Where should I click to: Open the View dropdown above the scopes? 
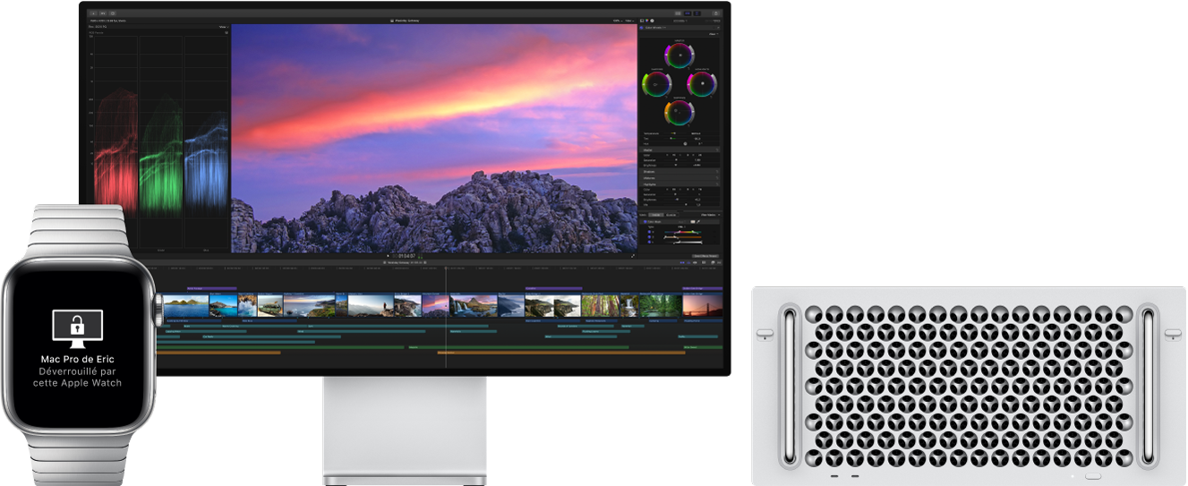coord(223,28)
